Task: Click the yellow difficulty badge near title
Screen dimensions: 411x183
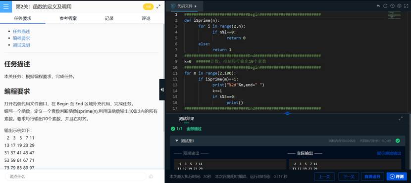Action: 149,7
